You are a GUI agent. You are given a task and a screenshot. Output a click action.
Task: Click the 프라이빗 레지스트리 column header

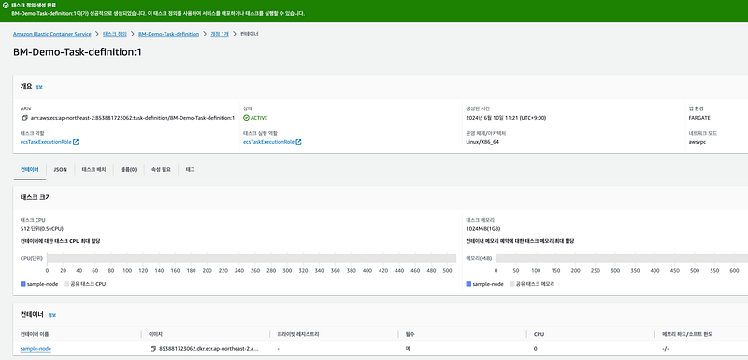(x=297, y=334)
